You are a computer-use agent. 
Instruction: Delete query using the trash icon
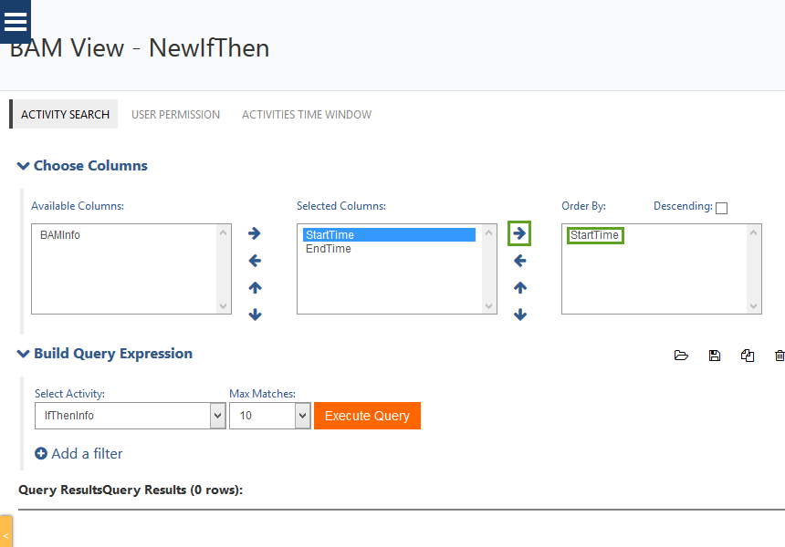tap(779, 356)
